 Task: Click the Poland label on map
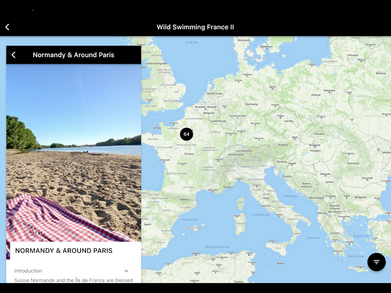coord(316,95)
